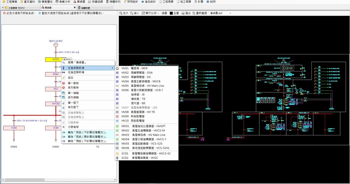Add HV06 高壓分路斷路器盤 - VCB-?

pos(147,90)
